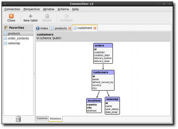
Task: Select the Relations bottom tab
Action: point(55,119)
